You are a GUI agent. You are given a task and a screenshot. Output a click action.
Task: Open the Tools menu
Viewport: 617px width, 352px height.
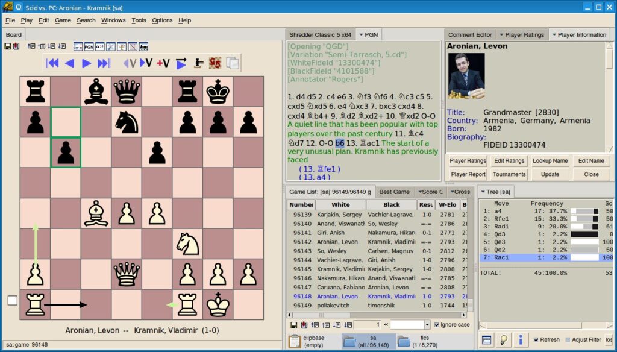click(x=139, y=20)
